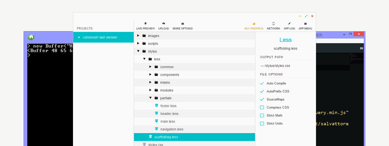Viewport: 389px width, 146px height.
Task: Open the App Log pen icon
Action: point(289,24)
